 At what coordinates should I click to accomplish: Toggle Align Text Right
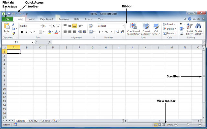pyautogui.click(x=74, y=32)
